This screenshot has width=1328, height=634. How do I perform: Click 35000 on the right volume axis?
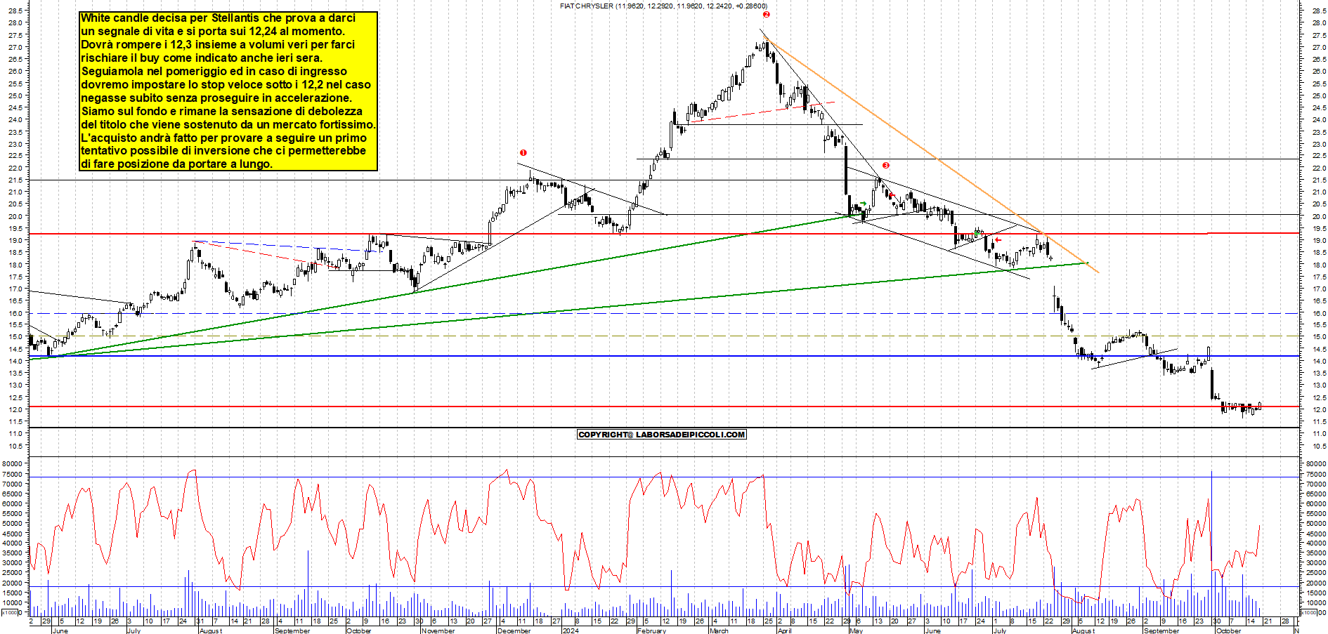coord(1315,553)
